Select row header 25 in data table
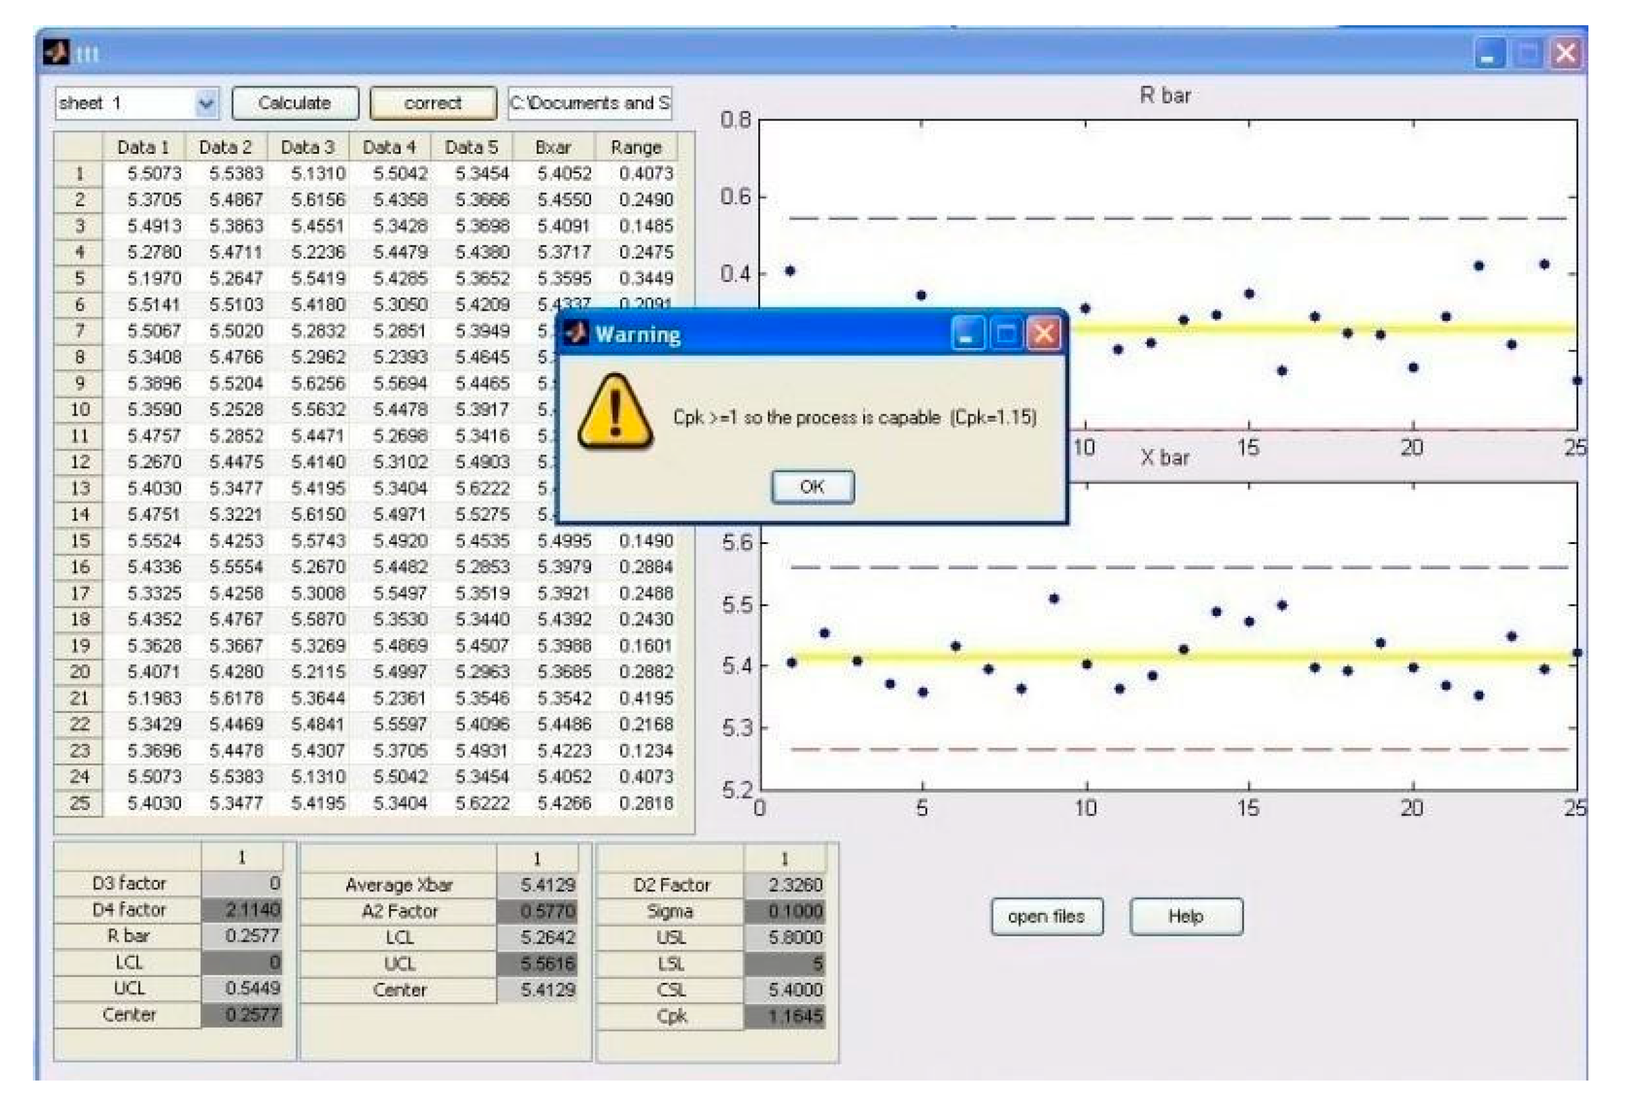The height and width of the screenshot is (1107, 1625). pos(79,803)
